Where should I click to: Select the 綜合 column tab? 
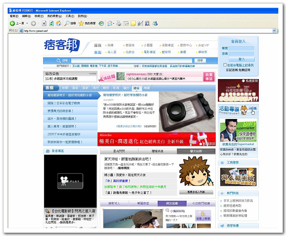click(136, 88)
